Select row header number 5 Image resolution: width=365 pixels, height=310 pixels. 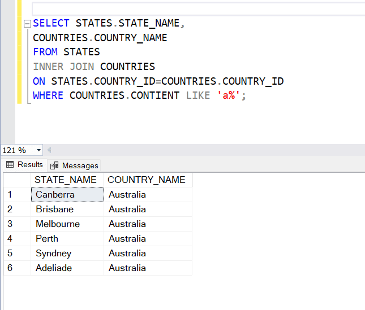(17, 253)
